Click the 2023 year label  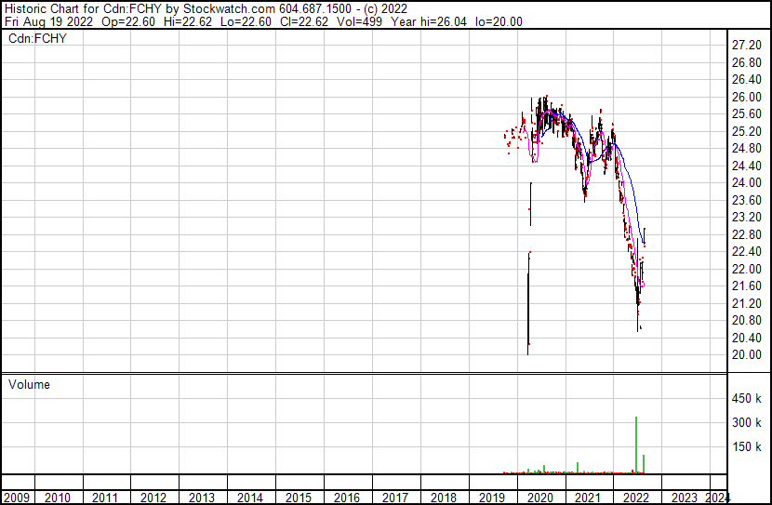point(684,498)
